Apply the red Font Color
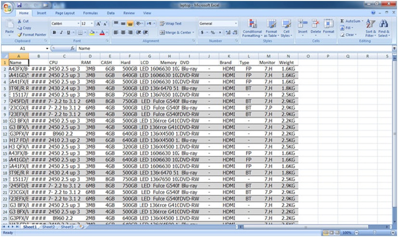The height and width of the screenshot is (237, 398). [x=102, y=33]
